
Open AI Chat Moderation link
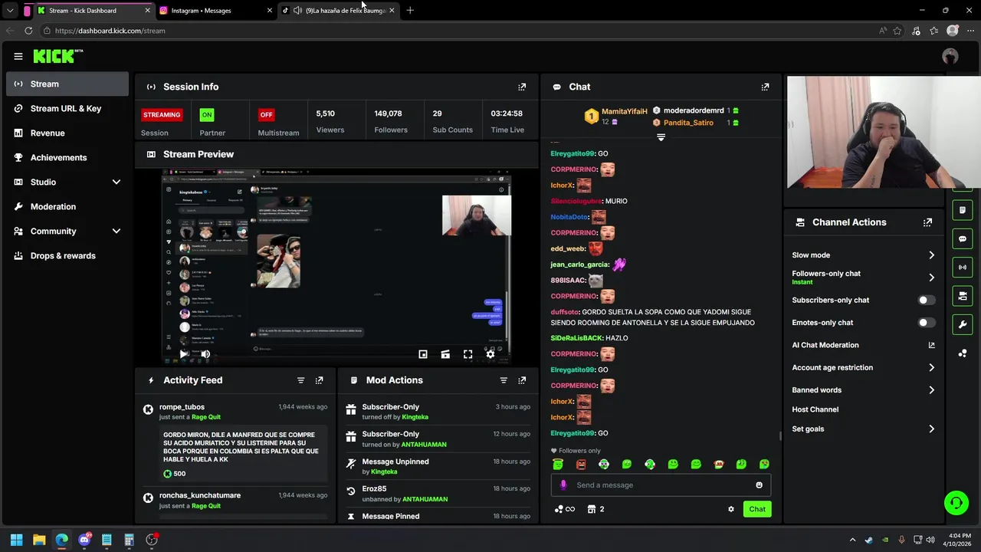point(863,345)
